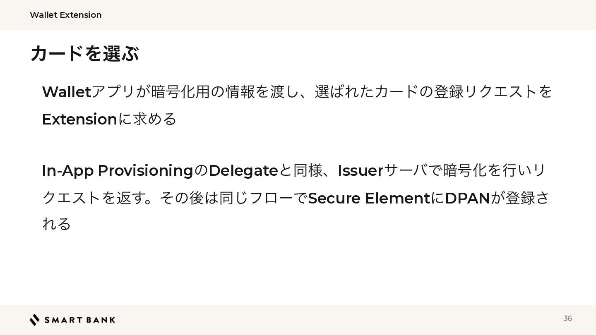Image resolution: width=596 pixels, height=335 pixels.
Task: Click the phrase その後は同じフローで
Action: pos(234,198)
